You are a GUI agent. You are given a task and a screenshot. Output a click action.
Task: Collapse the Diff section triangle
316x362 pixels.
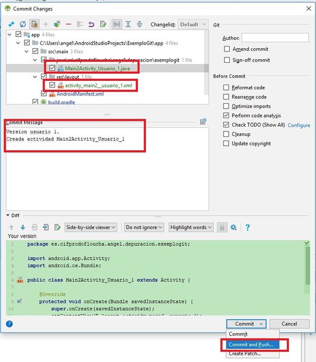pos(8,215)
